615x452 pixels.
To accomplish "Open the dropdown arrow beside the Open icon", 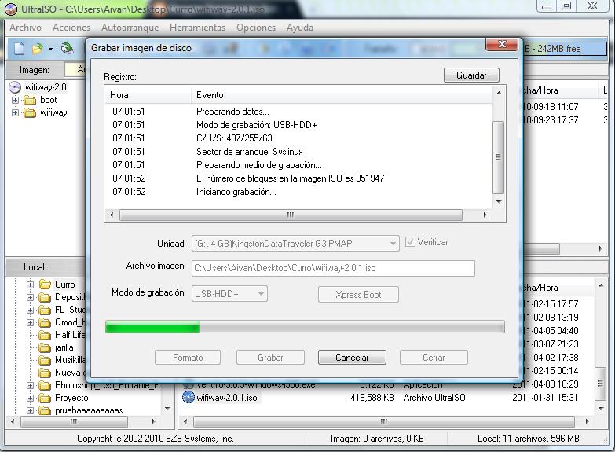I will [x=50, y=49].
